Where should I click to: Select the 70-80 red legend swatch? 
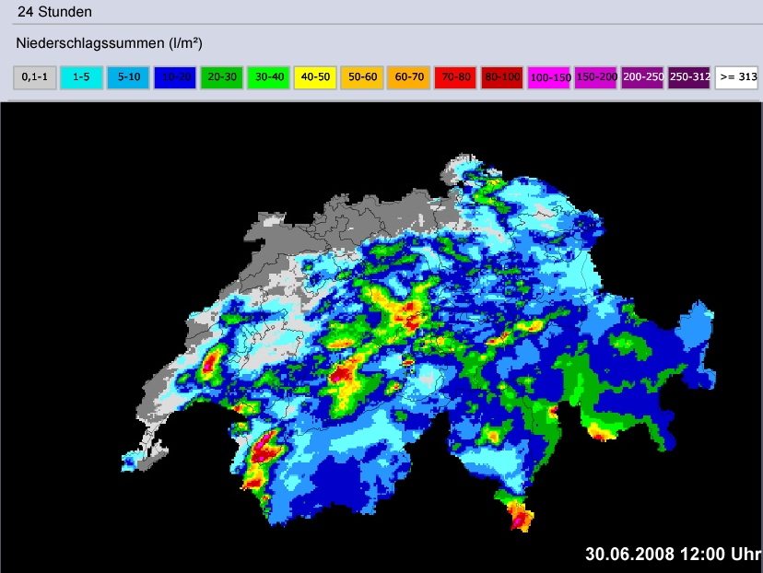coord(455,77)
